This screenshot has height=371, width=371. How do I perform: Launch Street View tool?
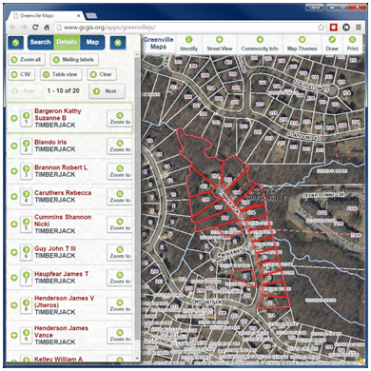pos(220,44)
